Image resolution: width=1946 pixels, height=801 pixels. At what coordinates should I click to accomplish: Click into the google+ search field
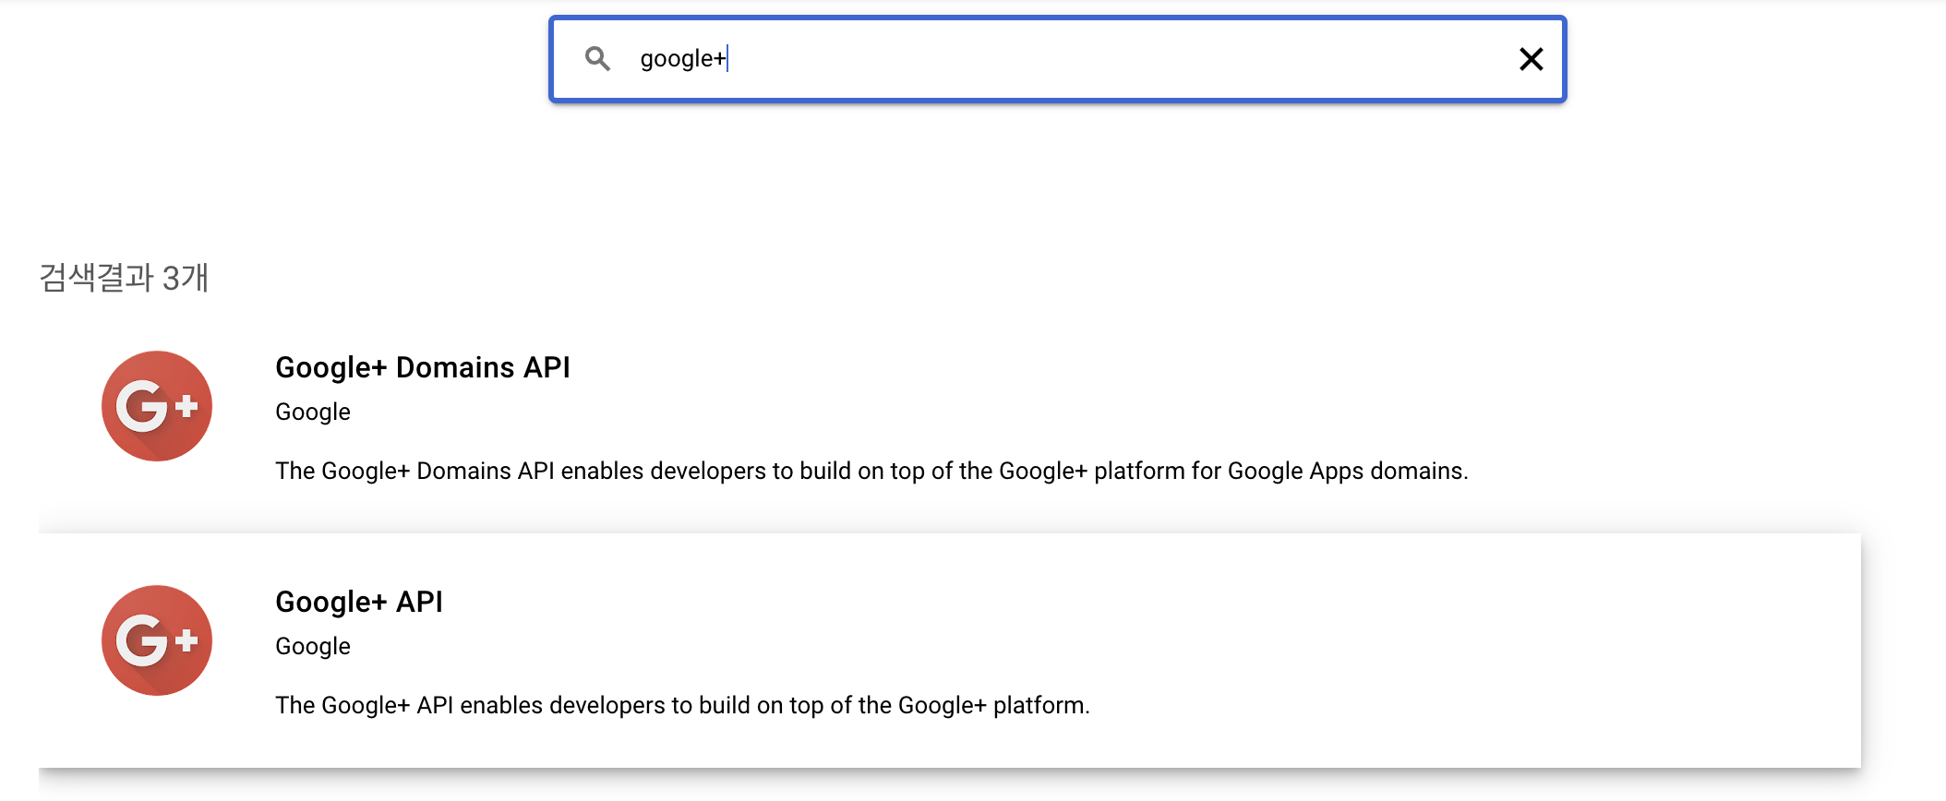click(x=1058, y=59)
